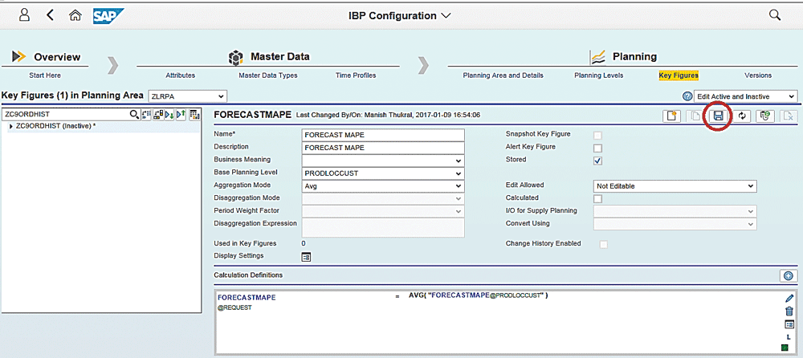Select the Key Figures tab
This screenshot has height=358, width=803.
tap(679, 75)
